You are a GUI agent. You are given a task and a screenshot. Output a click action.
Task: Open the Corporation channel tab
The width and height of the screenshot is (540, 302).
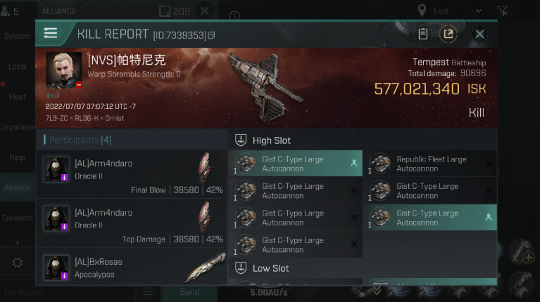click(17, 127)
